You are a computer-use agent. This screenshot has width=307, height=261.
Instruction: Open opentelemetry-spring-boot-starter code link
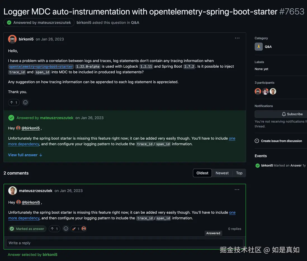(x=41, y=66)
